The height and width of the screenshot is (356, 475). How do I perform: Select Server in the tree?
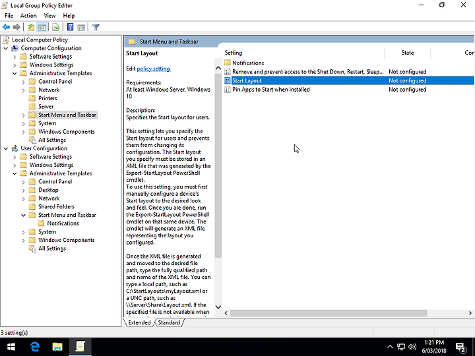tap(46, 107)
